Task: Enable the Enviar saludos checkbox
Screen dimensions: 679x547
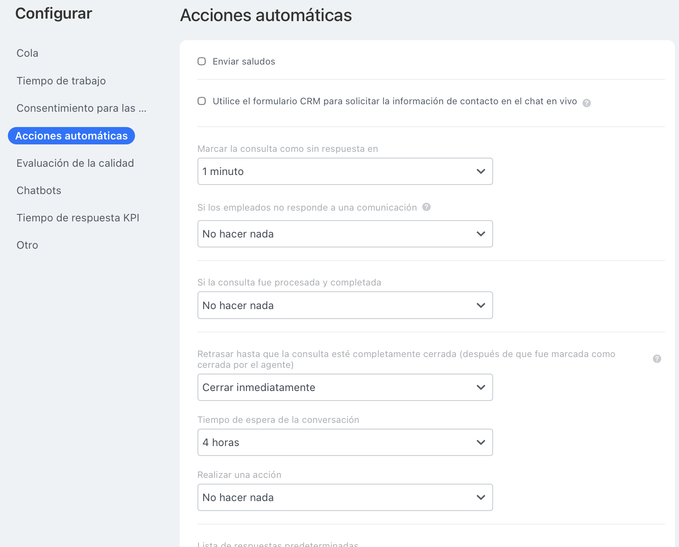Action: pos(202,62)
